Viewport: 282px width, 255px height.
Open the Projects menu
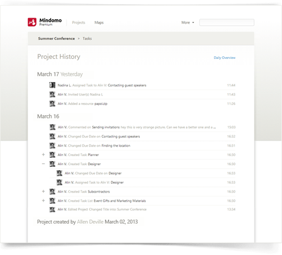click(79, 22)
